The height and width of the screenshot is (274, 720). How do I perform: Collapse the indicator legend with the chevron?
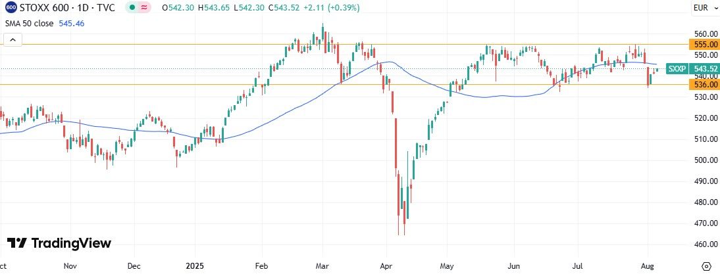[x=12, y=39]
